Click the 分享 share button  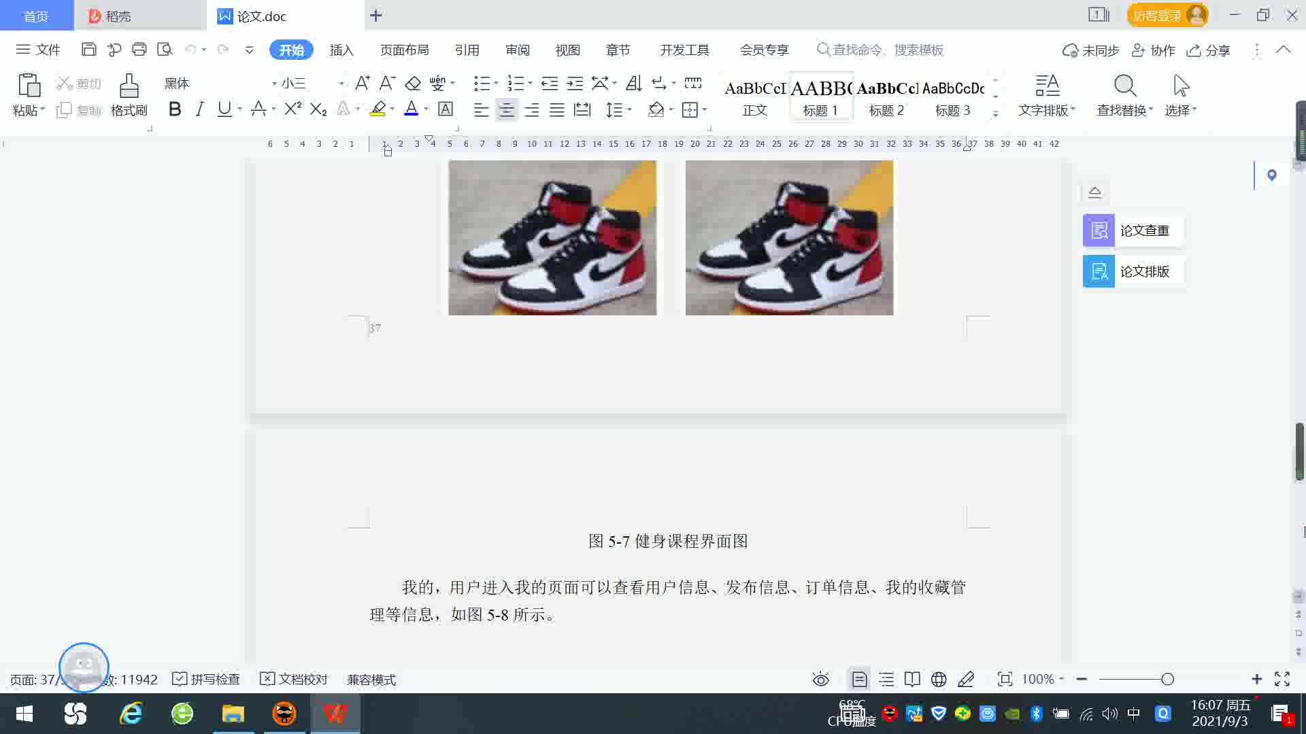coord(1209,50)
